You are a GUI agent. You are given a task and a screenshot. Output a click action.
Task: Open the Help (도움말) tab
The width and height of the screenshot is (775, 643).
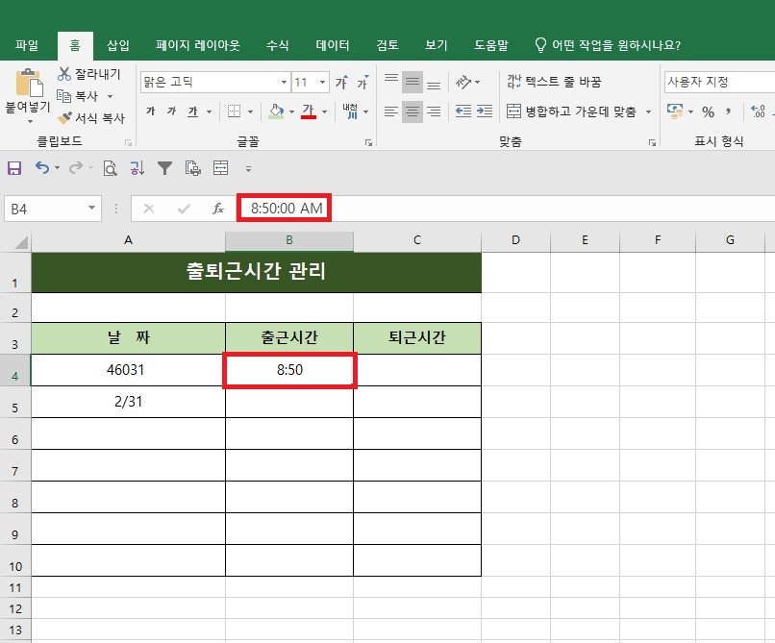[x=491, y=45]
